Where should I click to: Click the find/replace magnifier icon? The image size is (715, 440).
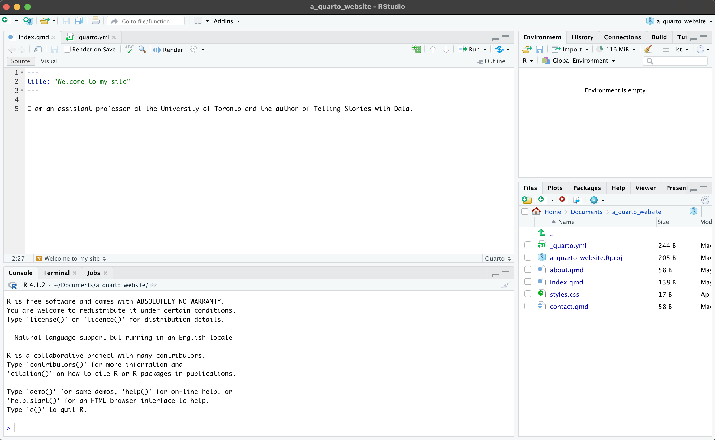[x=142, y=49]
